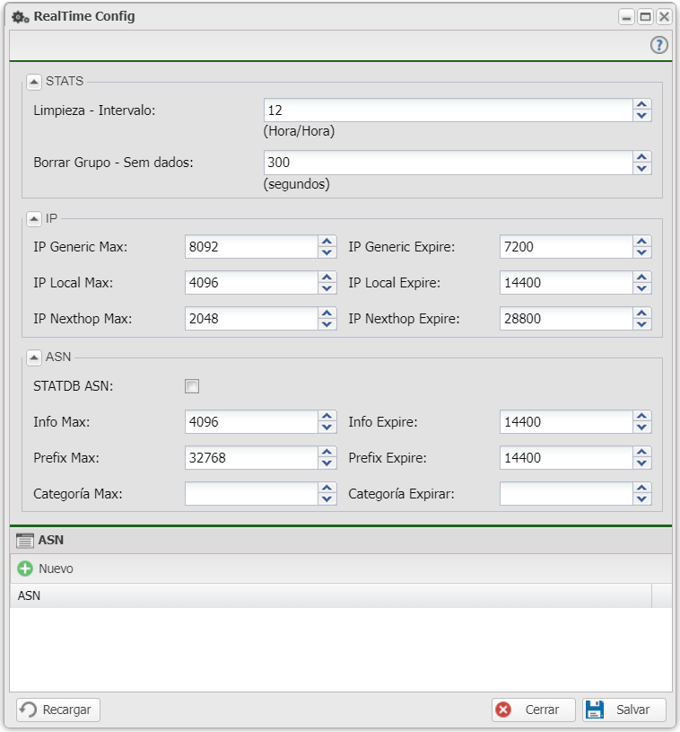Click the Recargar refresh icon
This screenshot has width=680, height=732.
pos(29,710)
